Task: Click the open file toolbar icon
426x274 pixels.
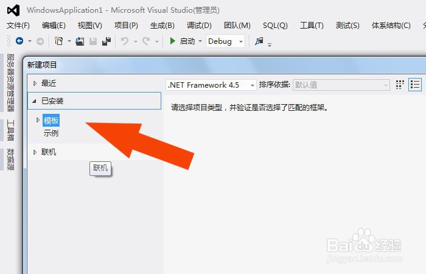Action: click(x=80, y=41)
